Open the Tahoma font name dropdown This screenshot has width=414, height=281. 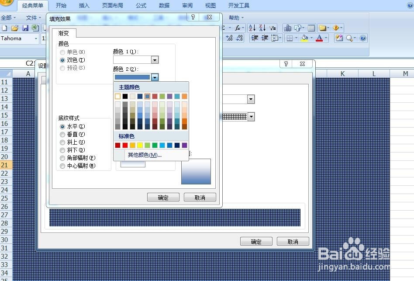pyautogui.click(x=37, y=38)
